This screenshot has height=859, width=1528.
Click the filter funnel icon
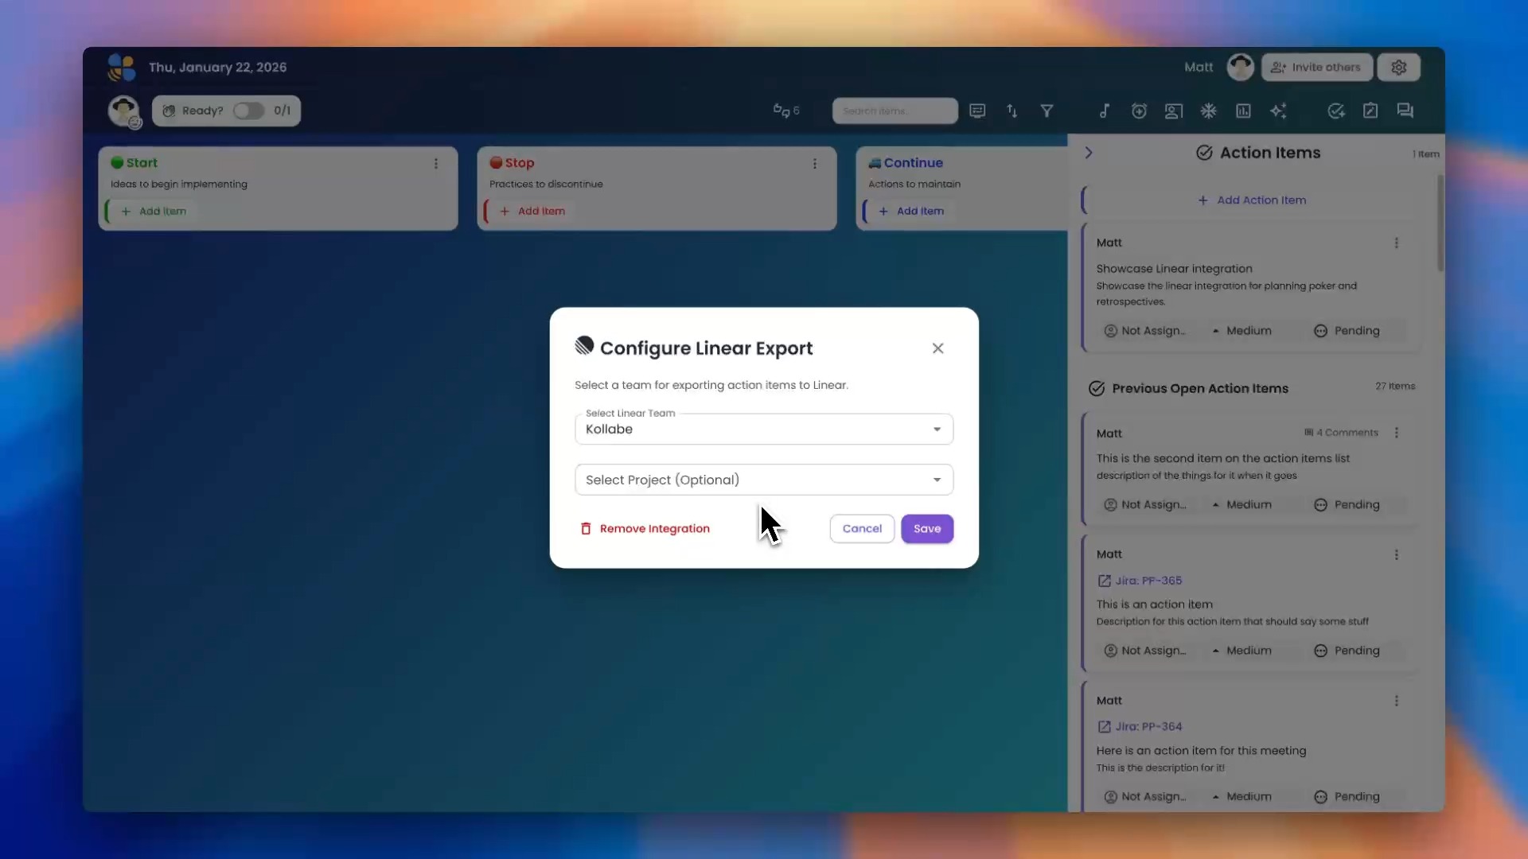coord(1047,111)
